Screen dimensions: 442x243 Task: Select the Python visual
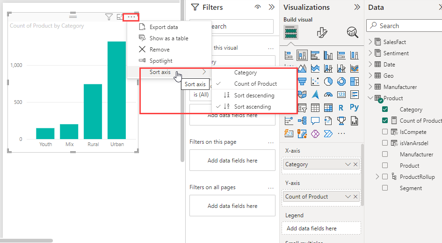coord(355,108)
